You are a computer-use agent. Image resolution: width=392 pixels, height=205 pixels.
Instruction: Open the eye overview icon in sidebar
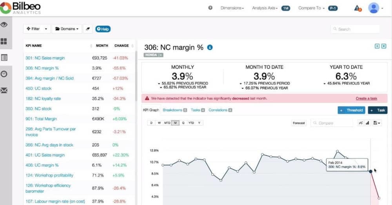point(4,25)
